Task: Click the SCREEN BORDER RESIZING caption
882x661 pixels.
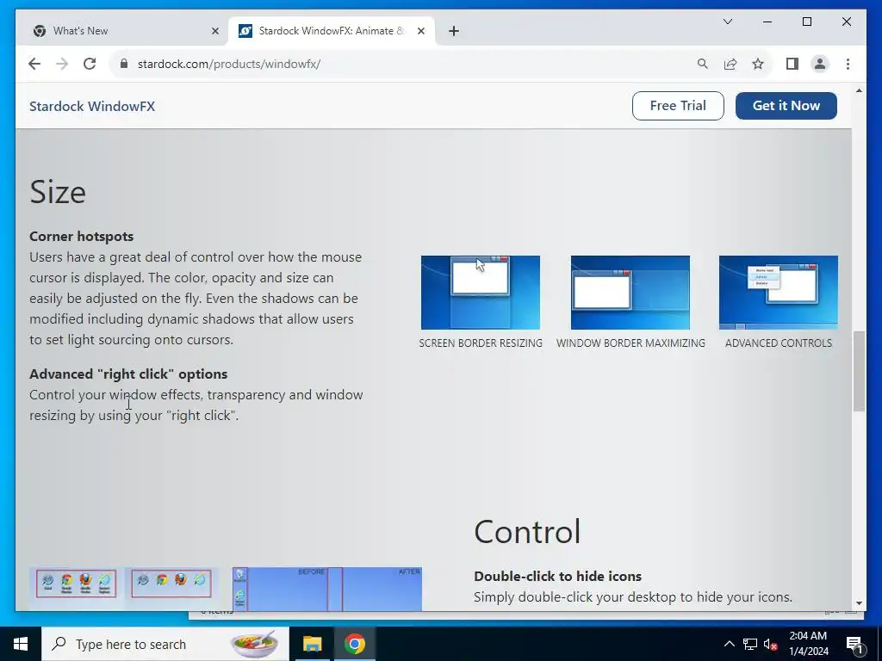Action: 481,343
